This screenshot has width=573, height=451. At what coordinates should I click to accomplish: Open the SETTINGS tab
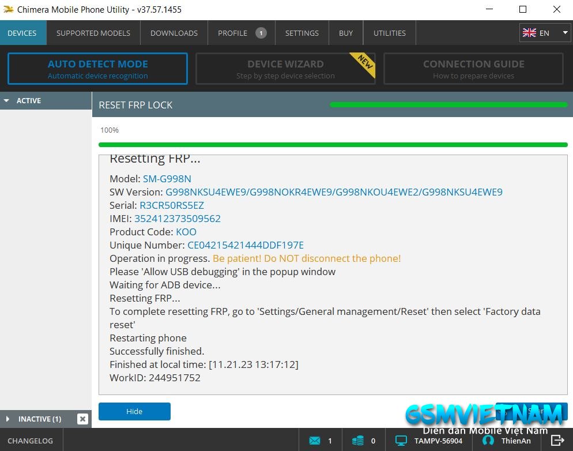(302, 33)
